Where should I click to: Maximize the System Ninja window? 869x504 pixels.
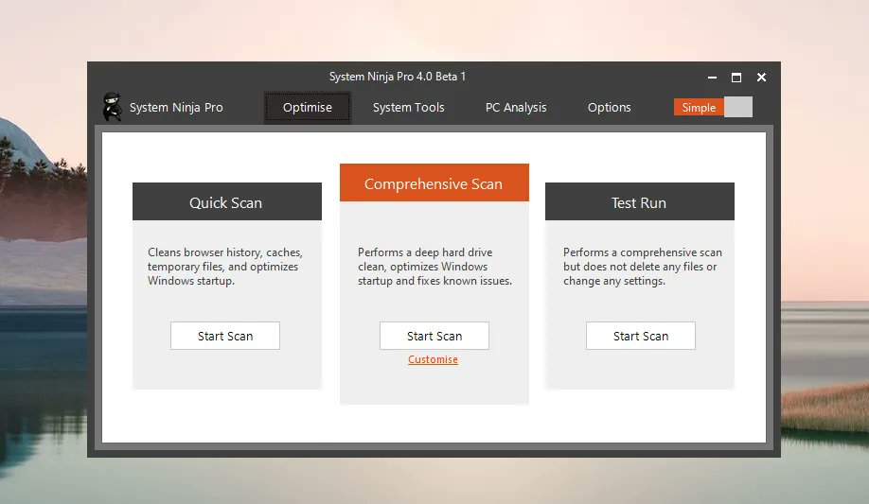tap(736, 78)
